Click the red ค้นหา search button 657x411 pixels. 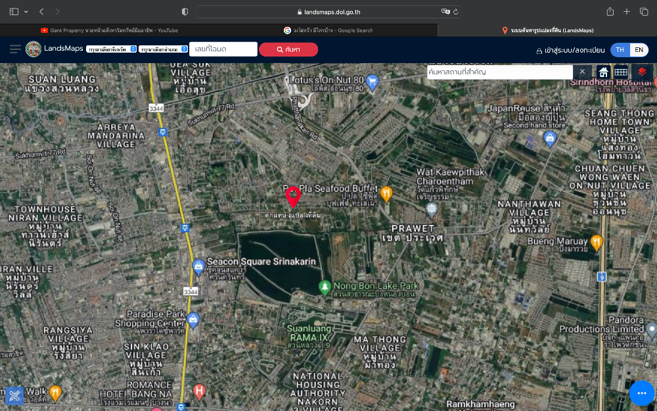pyautogui.click(x=288, y=49)
